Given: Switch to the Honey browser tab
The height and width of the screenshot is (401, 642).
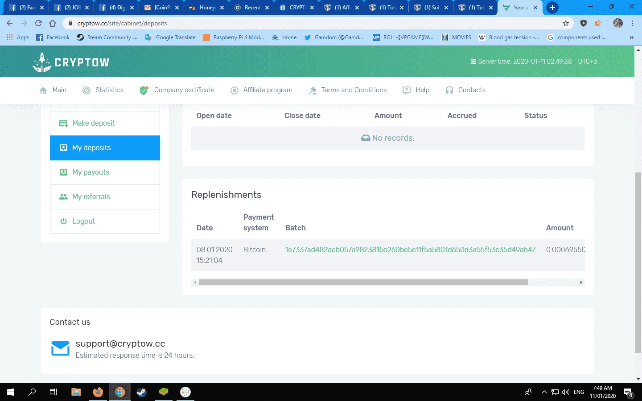Looking at the screenshot, I should [x=206, y=8].
